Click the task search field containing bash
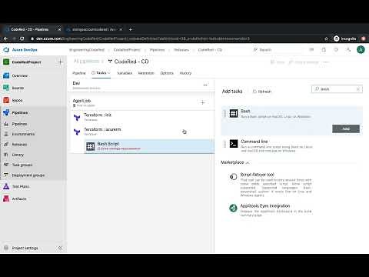The width and height of the screenshot is (369, 277). coord(337,89)
